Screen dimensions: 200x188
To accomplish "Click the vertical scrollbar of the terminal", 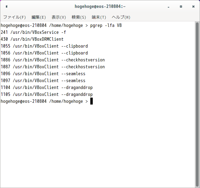I will (197, 105).
